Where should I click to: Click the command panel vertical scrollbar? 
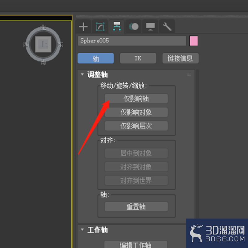197,144
